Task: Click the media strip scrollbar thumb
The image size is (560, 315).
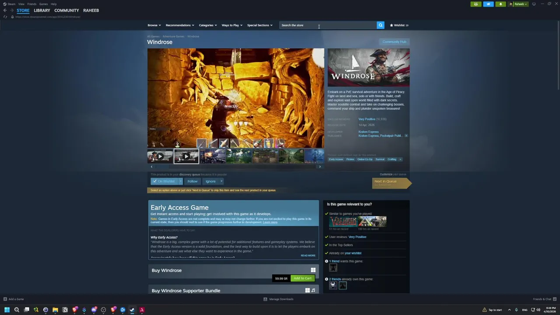Action: click(x=163, y=167)
